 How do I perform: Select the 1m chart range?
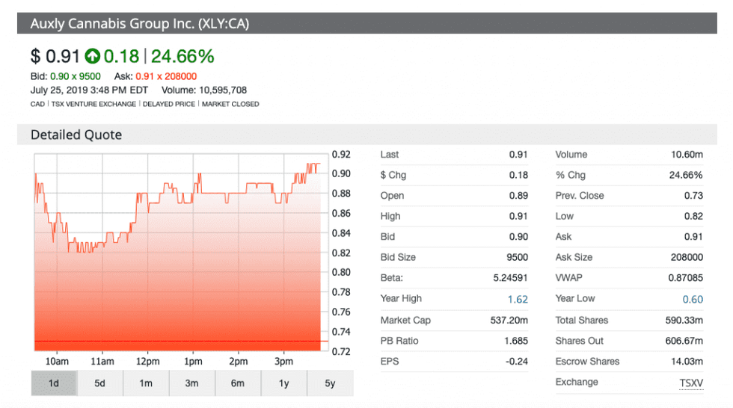(x=146, y=383)
